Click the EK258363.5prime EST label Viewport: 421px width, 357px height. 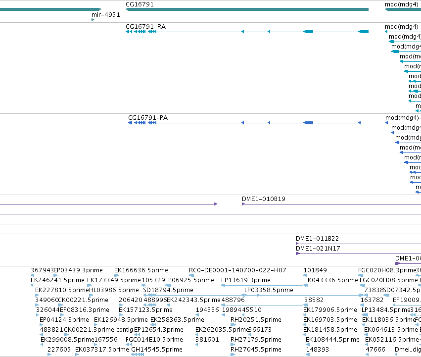pyautogui.click(x=177, y=320)
